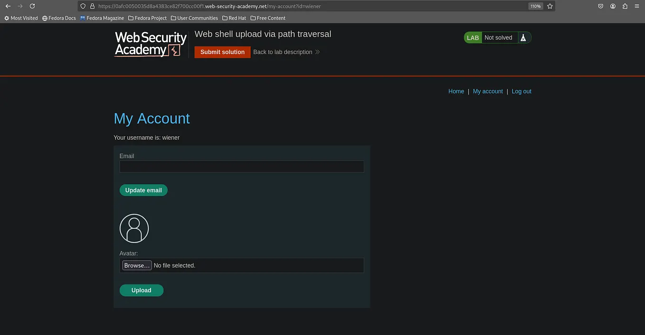This screenshot has width=645, height=335.
Task: Save page to Pocket
Action: 600,6
